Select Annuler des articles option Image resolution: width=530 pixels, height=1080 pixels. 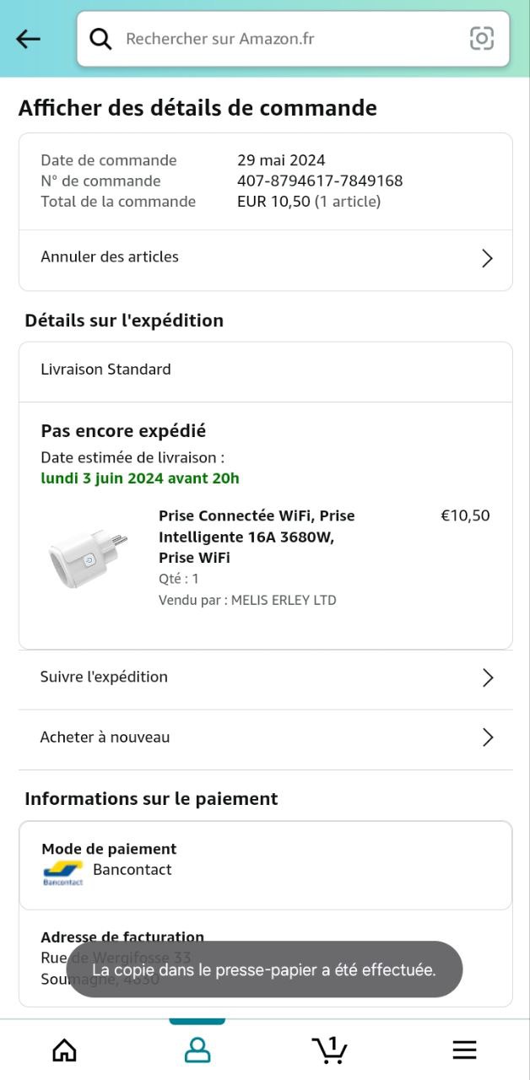[110, 256]
